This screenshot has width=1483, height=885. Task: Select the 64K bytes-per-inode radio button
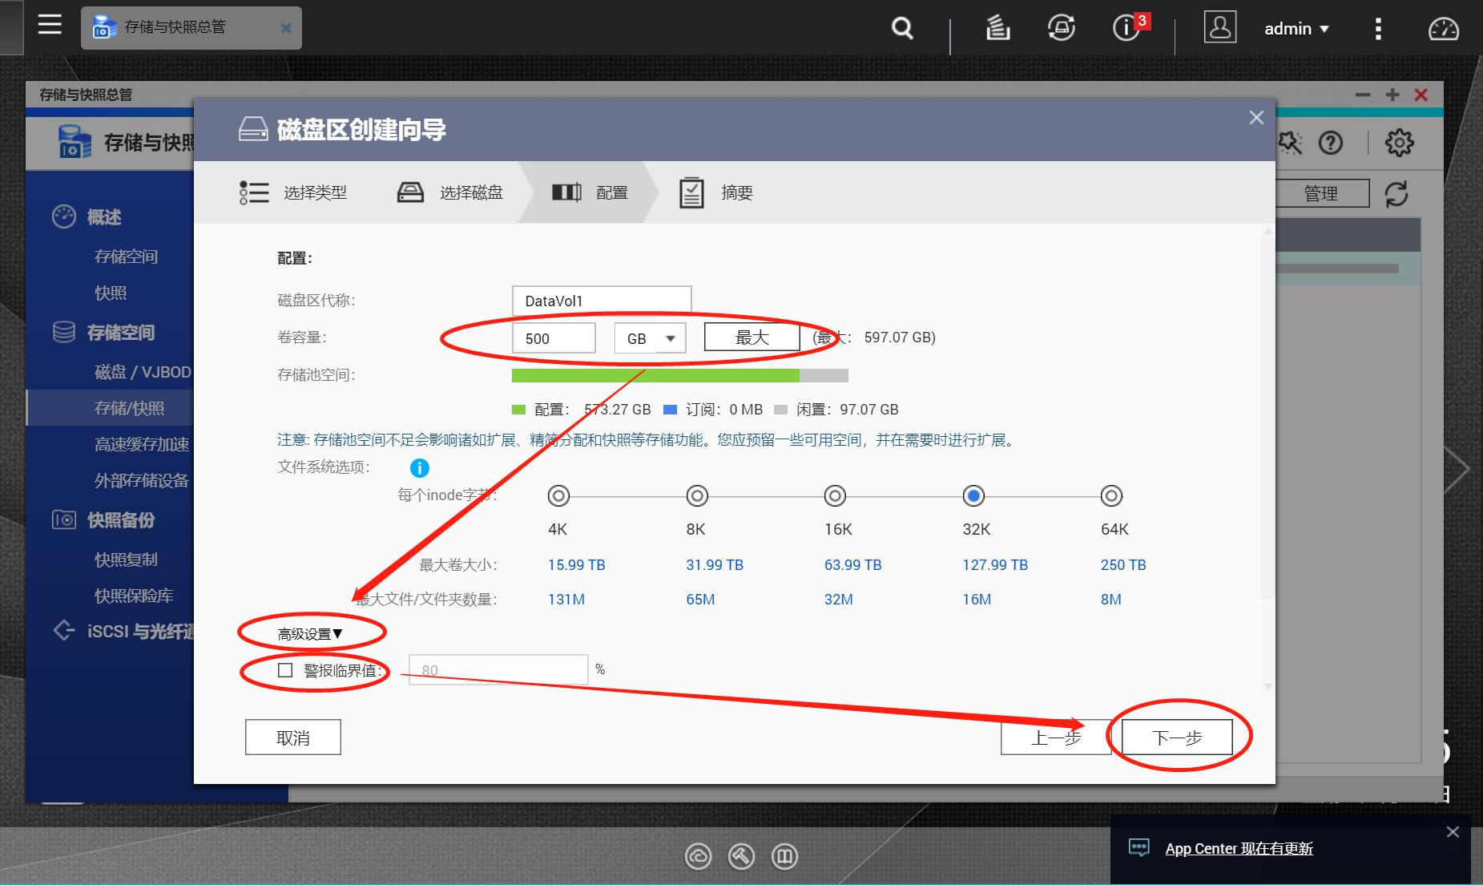(x=1111, y=496)
